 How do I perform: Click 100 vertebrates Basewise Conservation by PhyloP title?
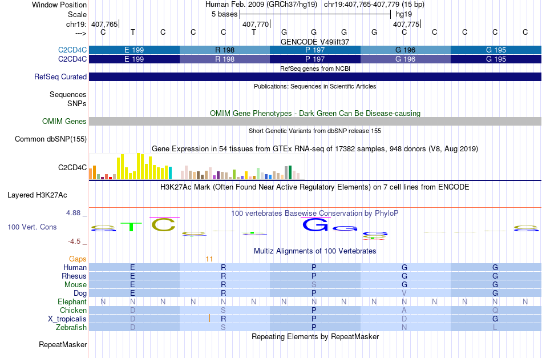coord(315,213)
